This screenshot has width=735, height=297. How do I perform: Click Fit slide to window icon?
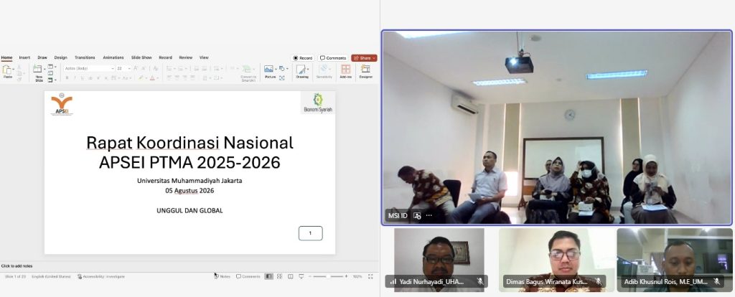[370, 276]
